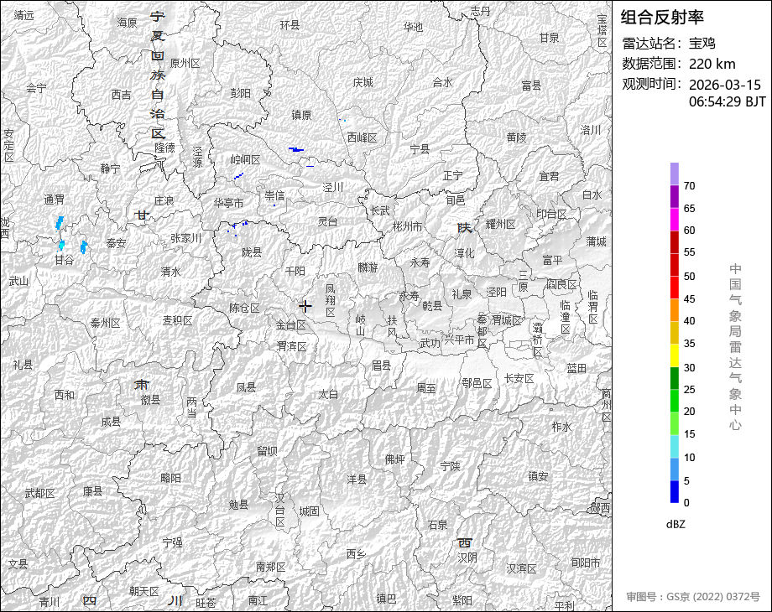Screen dimensions: 772x612
Task: Click the legend value 0
Action: pyautogui.click(x=686, y=503)
